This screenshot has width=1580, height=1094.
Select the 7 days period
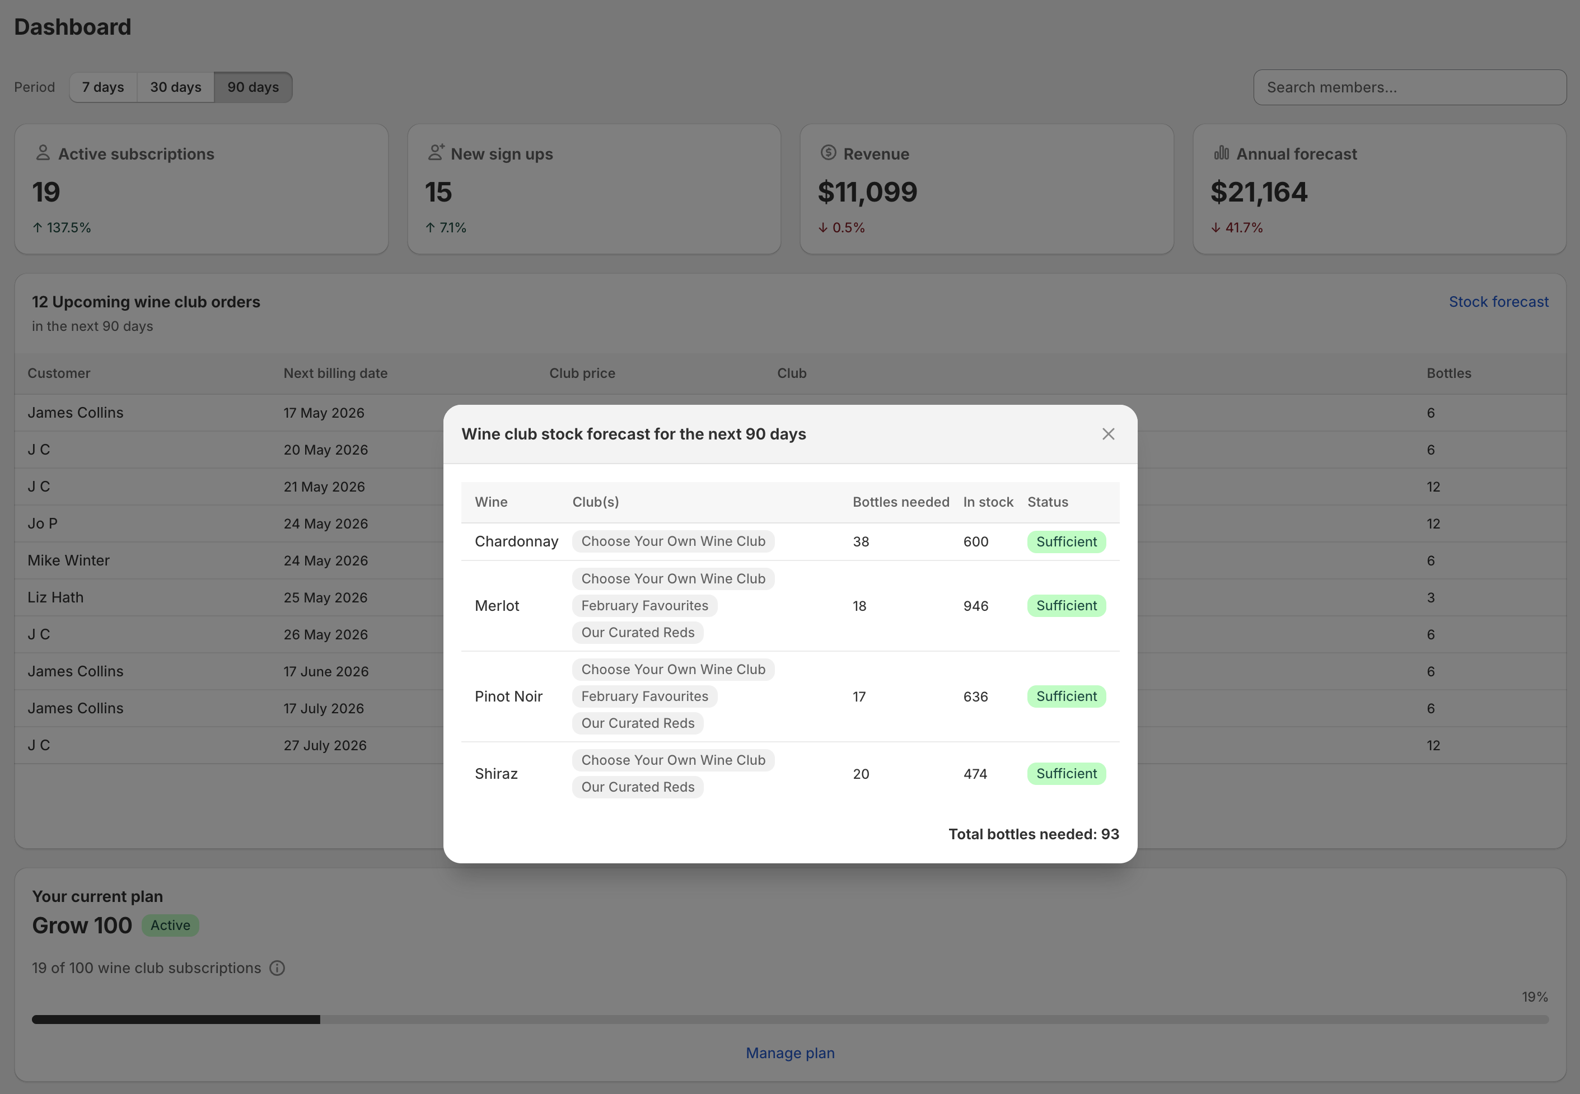[x=104, y=87]
